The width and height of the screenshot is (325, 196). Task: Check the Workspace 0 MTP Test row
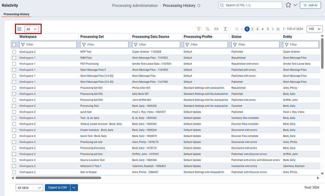(14, 52)
